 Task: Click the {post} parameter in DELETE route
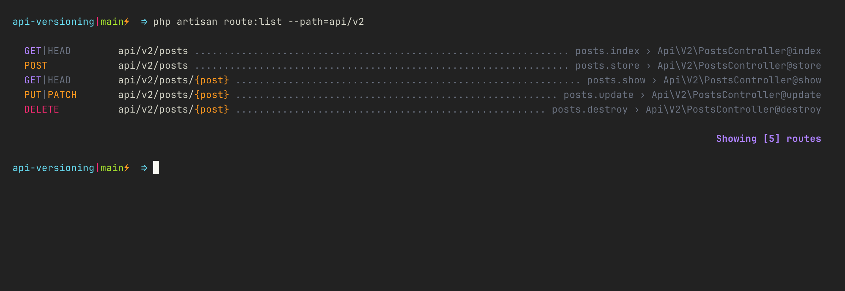coord(212,110)
